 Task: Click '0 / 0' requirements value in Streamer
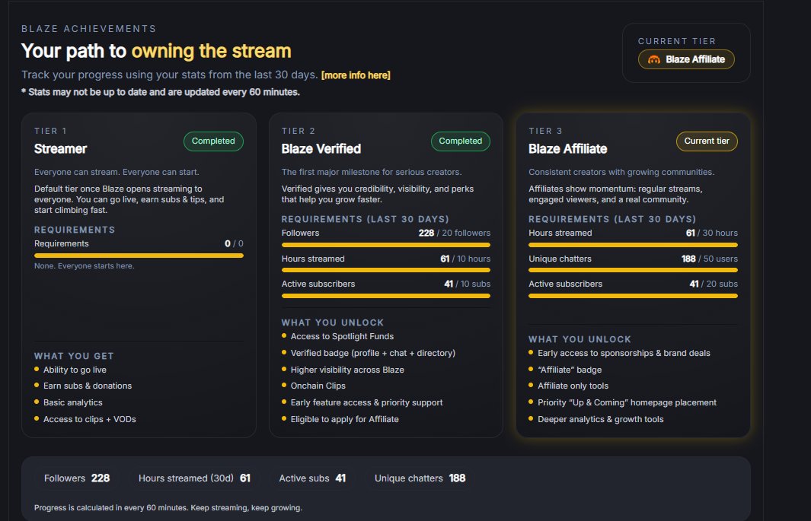[x=234, y=243]
